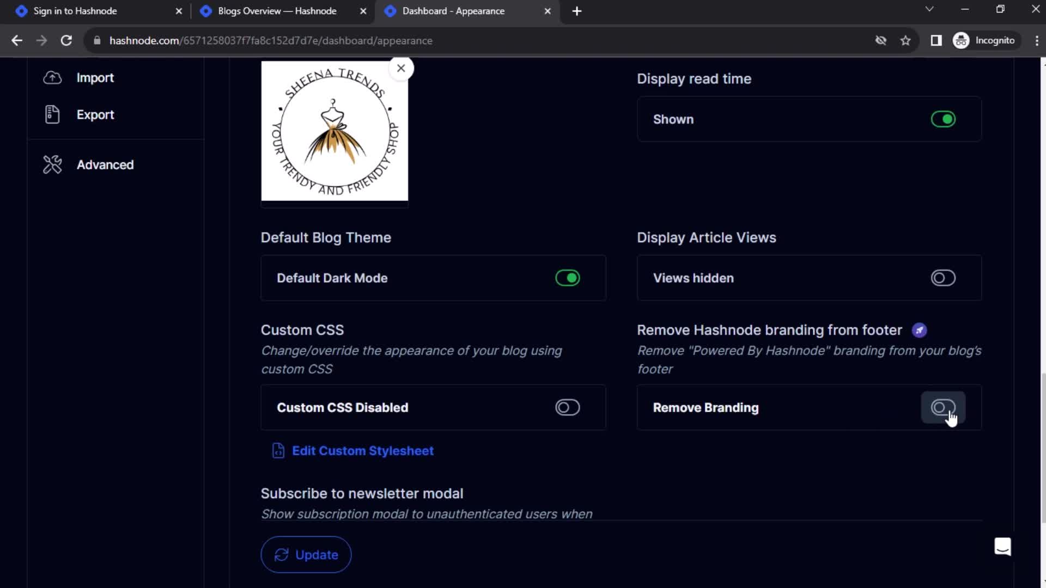Toggle the Default Dark Mode switch
The width and height of the screenshot is (1046, 588).
click(x=568, y=278)
